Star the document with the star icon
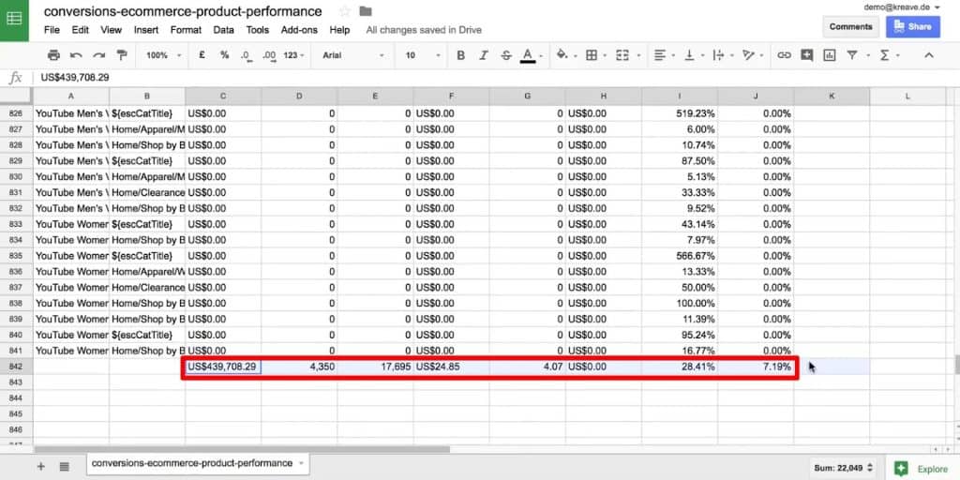The image size is (960, 480). click(345, 11)
